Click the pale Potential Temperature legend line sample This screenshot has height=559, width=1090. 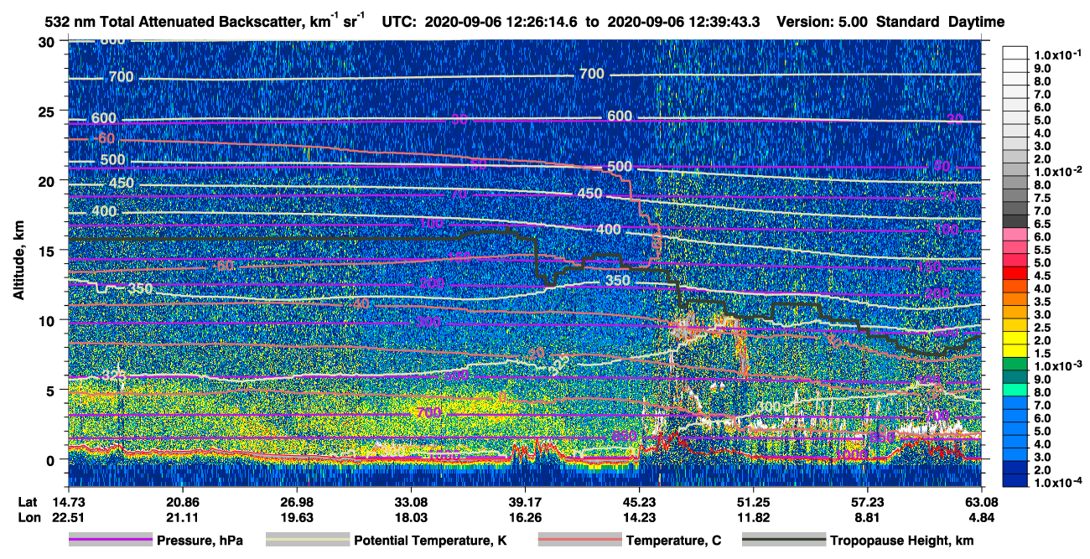[307, 541]
